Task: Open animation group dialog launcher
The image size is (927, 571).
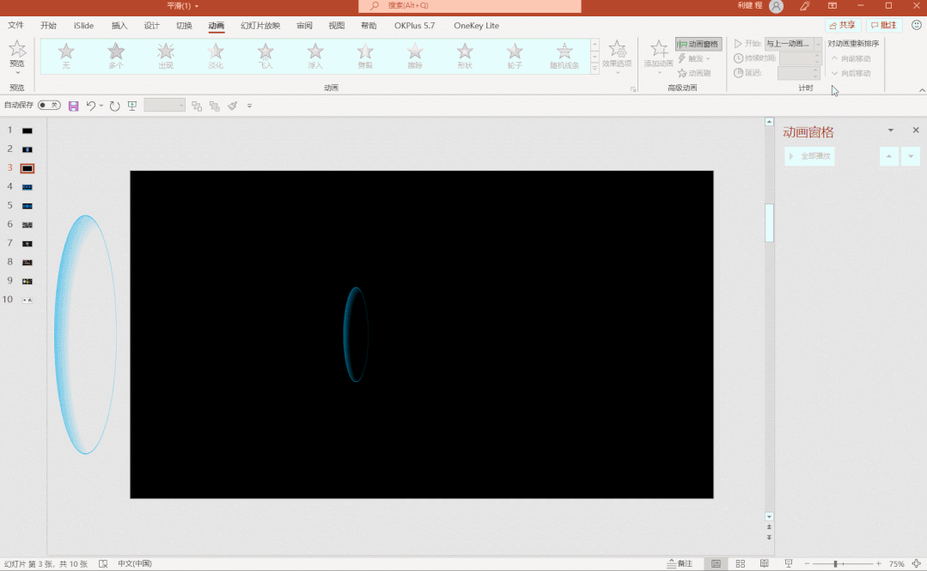Action: (x=633, y=89)
